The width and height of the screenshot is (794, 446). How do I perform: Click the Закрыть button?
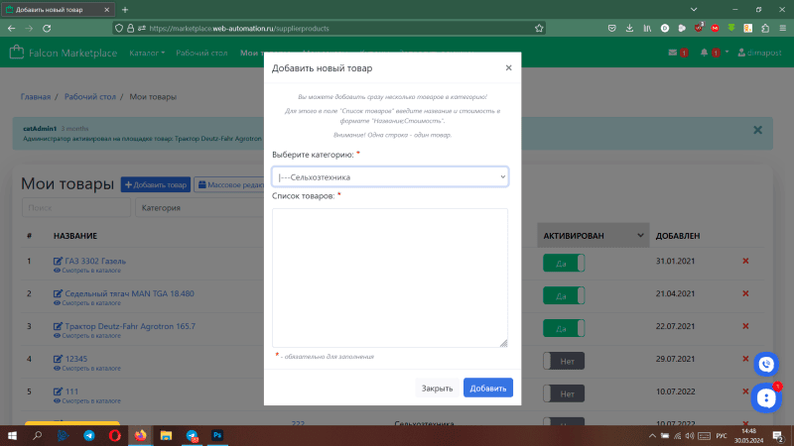point(437,388)
